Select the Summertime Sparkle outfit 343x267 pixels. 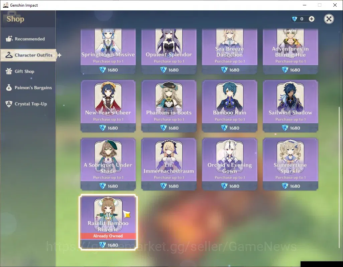[290, 164]
